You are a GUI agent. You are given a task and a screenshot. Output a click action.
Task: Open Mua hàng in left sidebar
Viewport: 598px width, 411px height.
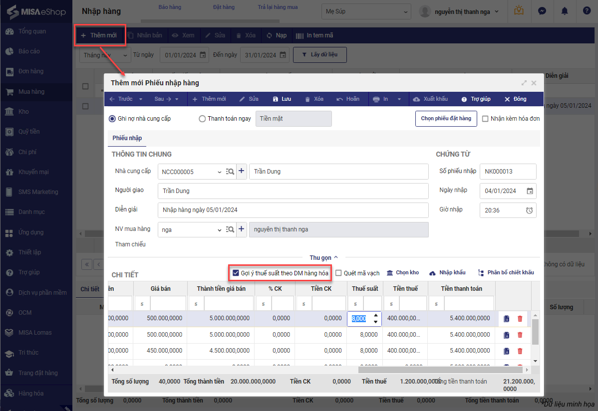point(31,92)
